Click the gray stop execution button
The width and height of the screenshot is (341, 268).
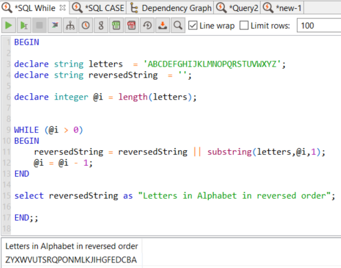point(39,25)
